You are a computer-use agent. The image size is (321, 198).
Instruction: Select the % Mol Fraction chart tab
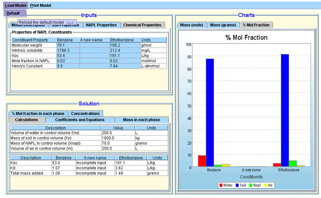(256, 25)
